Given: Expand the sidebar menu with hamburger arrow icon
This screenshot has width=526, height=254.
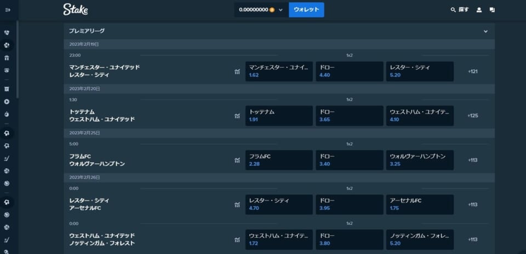Looking at the screenshot, I should coord(8,10).
